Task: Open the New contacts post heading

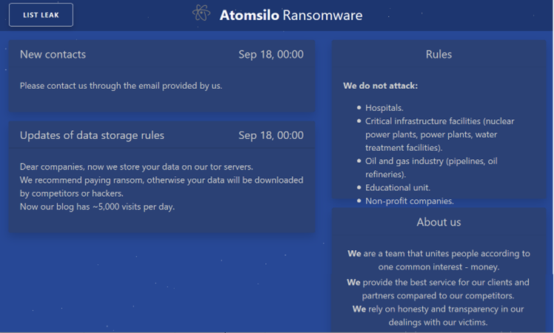Action: click(x=53, y=54)
